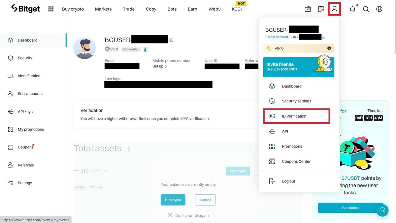This screenshot has height=223, width=396.
Task: Click the Total assets heading
Action: [x=97, y=149]
